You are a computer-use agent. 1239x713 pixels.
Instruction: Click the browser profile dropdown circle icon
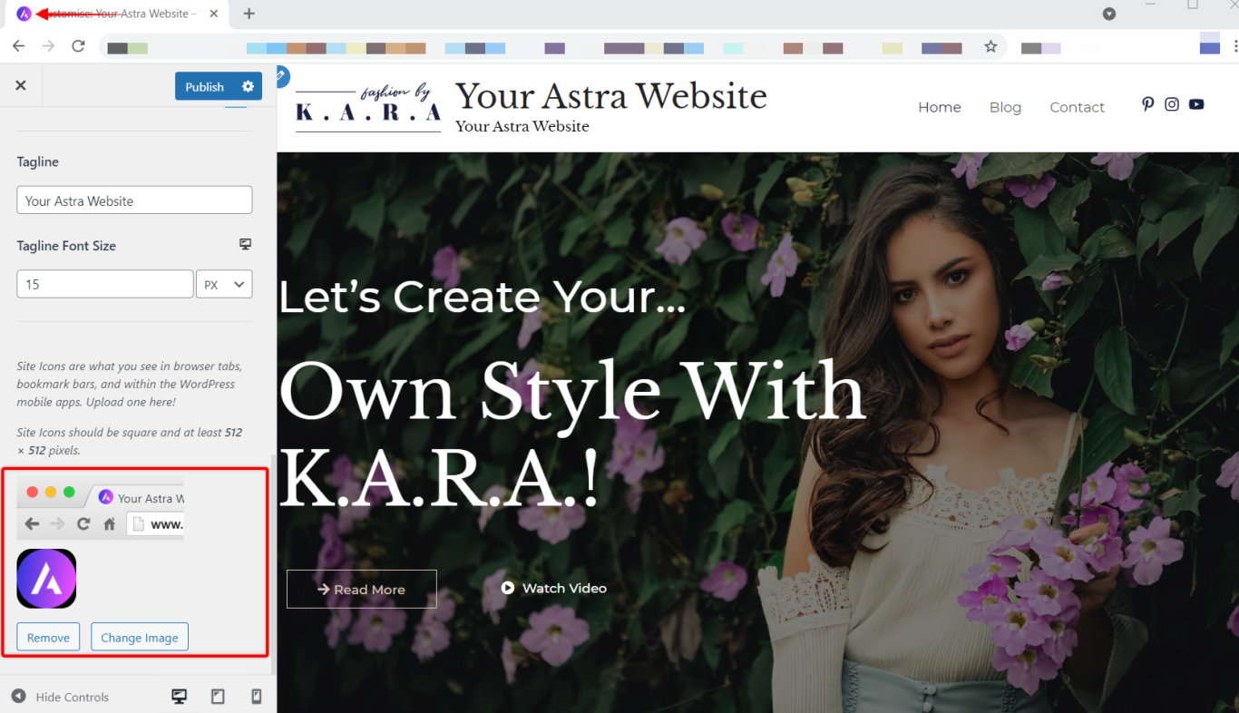(1109, 14)
